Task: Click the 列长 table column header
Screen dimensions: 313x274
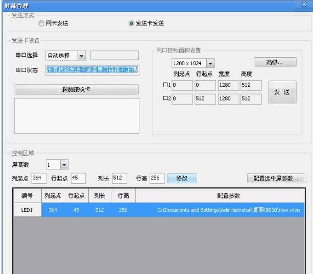Action: 100,195
